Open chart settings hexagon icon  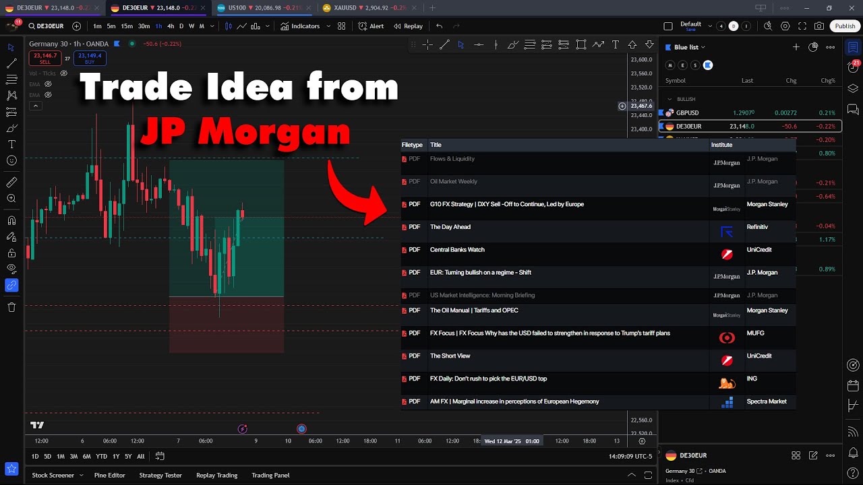(785, 26)
